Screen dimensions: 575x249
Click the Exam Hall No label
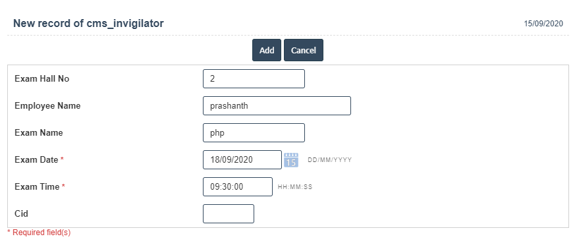point(41,79)
